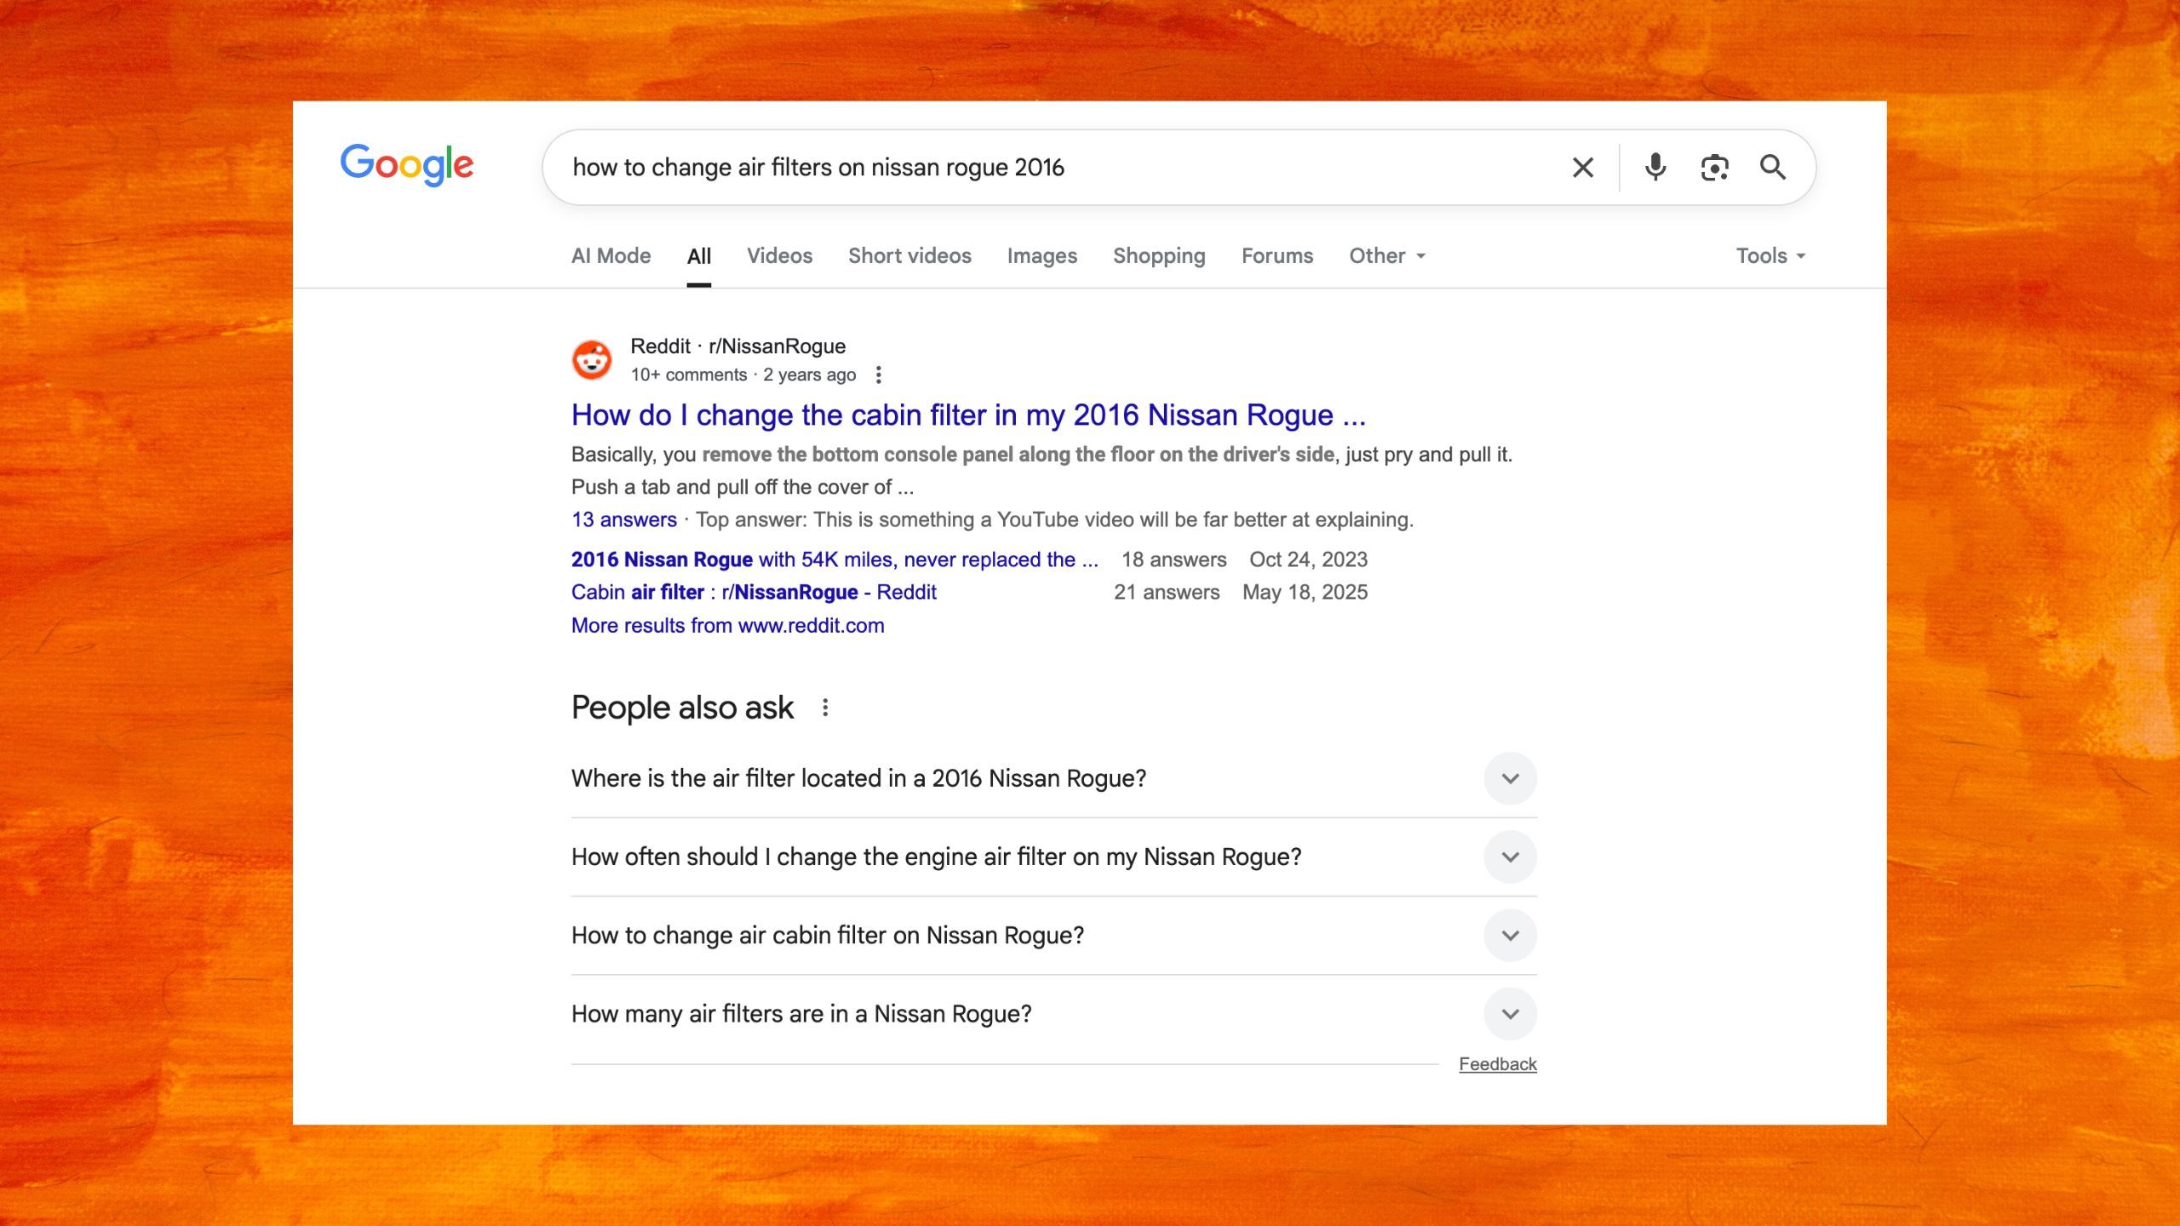Screen dimensions: 2180x1226
Task: Expand 'How to change air cabin filter' question
Action: (x=1053, y=935)
